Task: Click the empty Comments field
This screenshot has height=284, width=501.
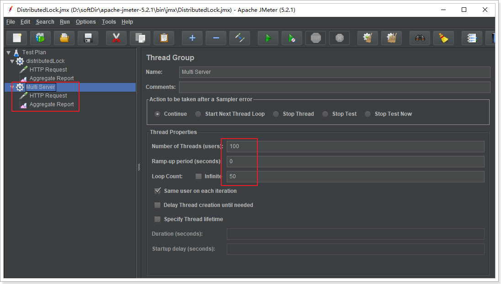Action: pos(335,87)
